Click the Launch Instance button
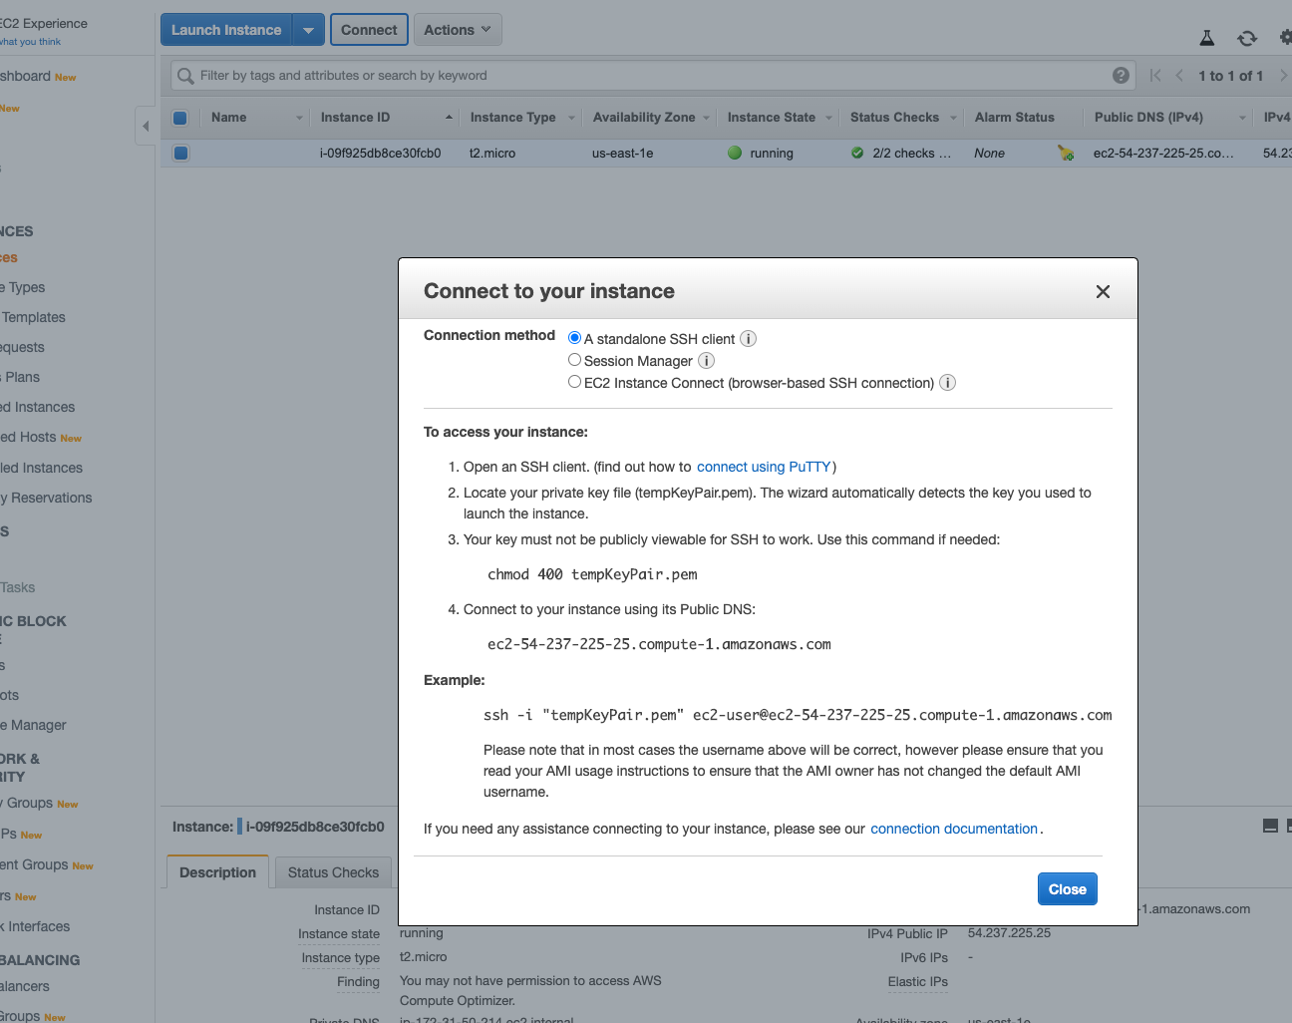The height and width of the screenshot is (1023, 1292). point(226,30)
